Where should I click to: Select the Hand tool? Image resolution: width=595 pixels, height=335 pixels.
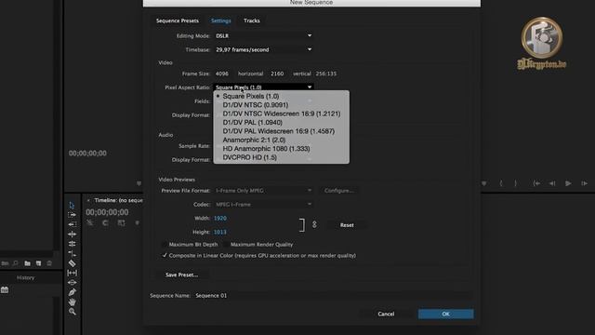coord(72,301)
